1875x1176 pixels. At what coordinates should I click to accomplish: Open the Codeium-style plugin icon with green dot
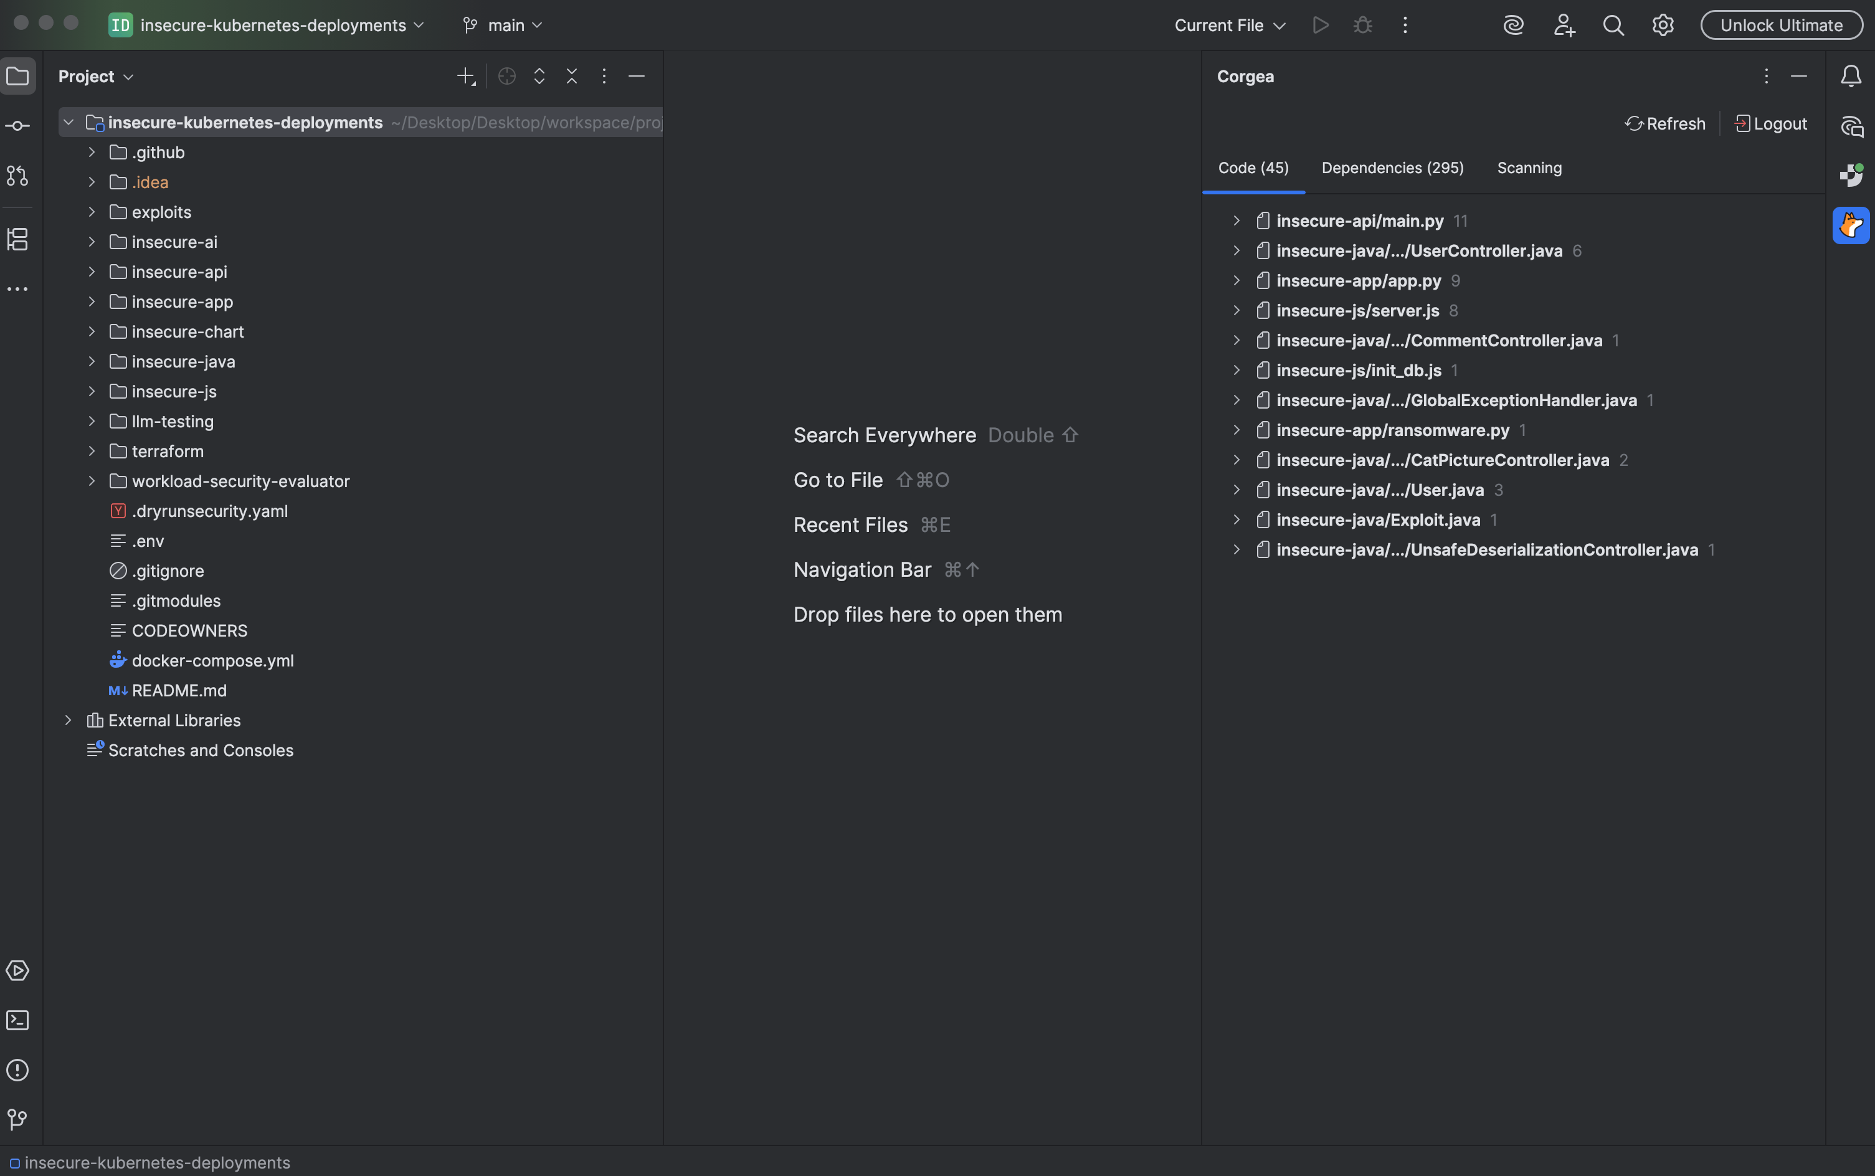coord(1851,175)
